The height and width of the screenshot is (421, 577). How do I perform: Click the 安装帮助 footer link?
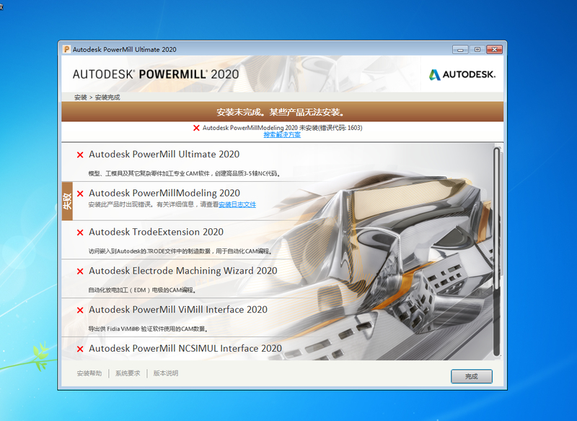89,373
